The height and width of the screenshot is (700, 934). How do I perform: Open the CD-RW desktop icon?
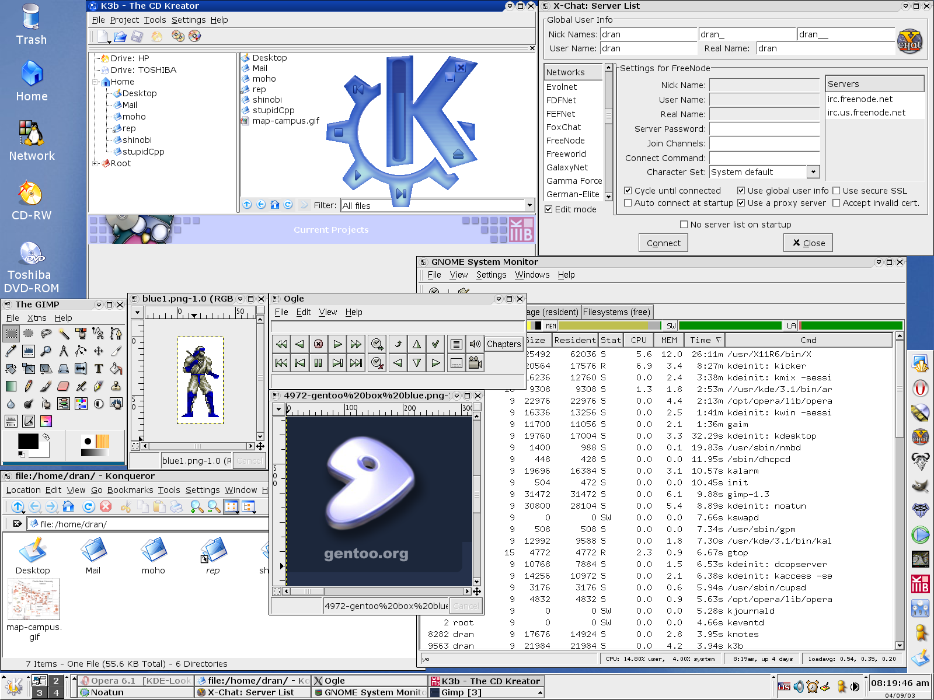[31, 201]
